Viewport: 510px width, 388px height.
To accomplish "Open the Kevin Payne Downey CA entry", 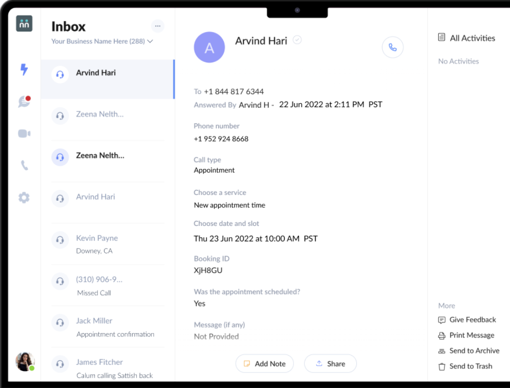I will coord(98,244).
